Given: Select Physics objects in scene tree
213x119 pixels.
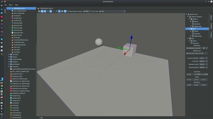Looking at the screenshot, I should tap(196, 17).
